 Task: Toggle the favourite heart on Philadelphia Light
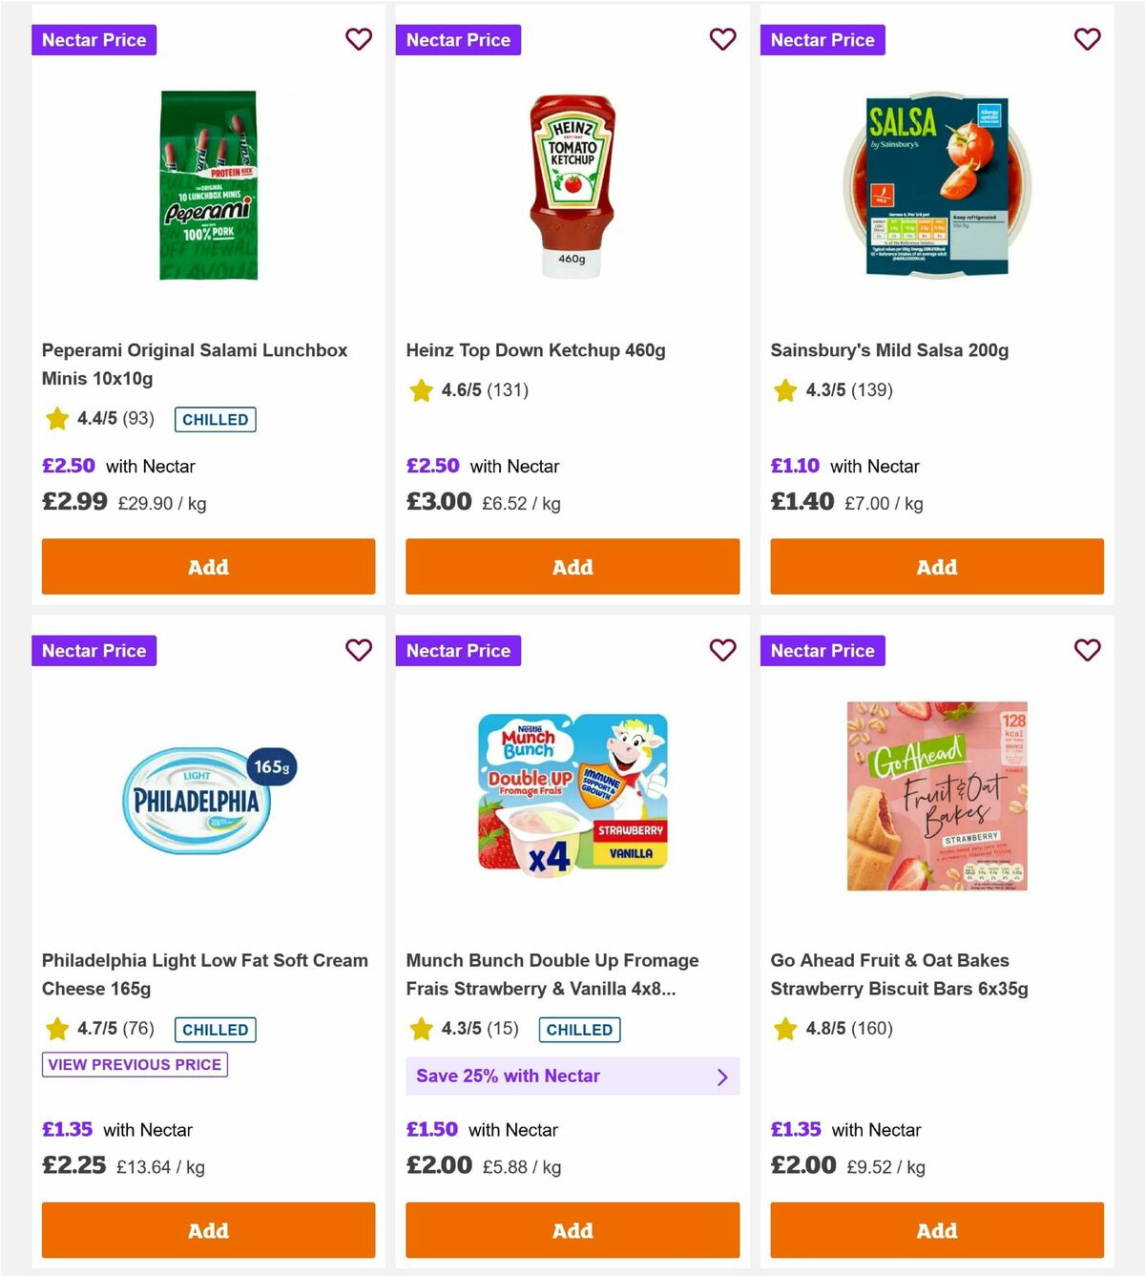point(359,650)
